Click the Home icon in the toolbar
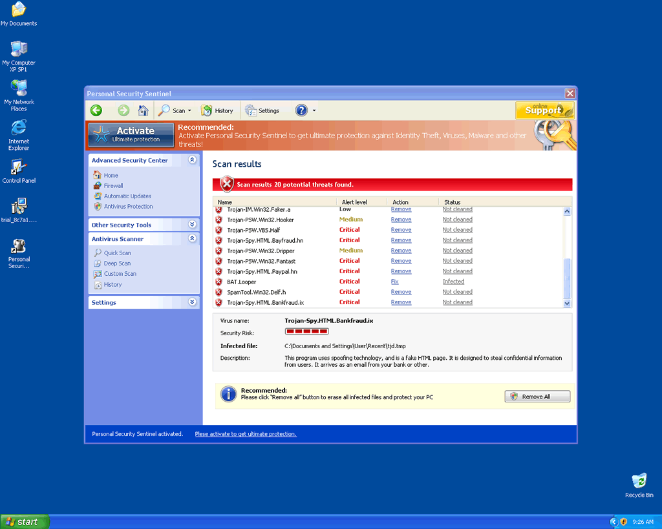 (x=144, y=110)
